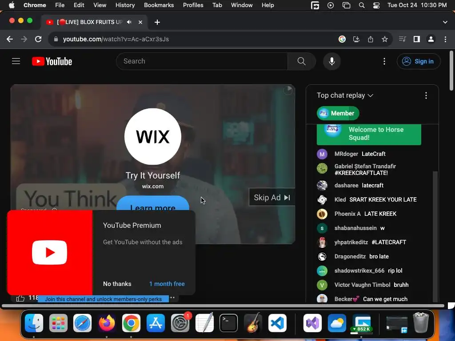Bookmark this page with star icon

tap(385, 39)
